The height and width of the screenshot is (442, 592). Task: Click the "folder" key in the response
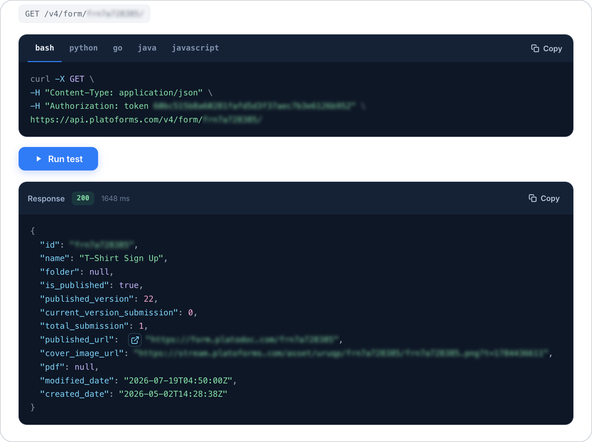(60, 272)
